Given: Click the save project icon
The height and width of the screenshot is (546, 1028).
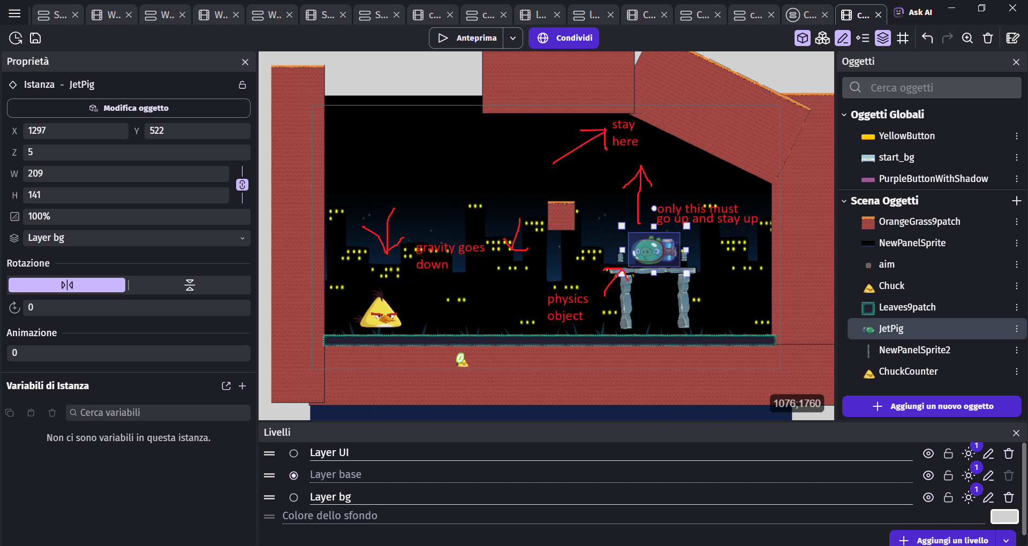Looking at the screenshot, I should click(35, 38).
